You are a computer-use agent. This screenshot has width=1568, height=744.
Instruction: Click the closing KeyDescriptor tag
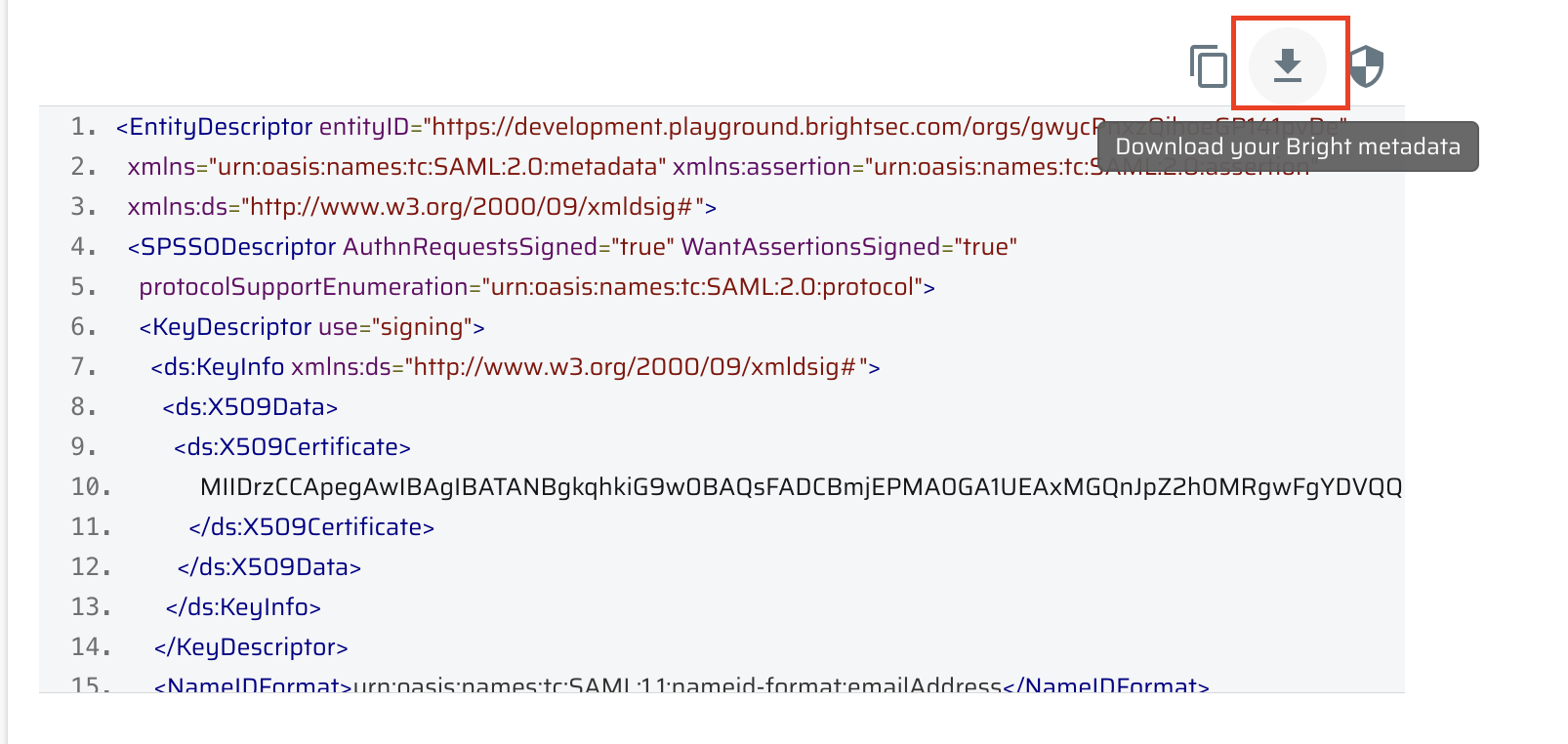pyautogui.click(x=251, y=647)
